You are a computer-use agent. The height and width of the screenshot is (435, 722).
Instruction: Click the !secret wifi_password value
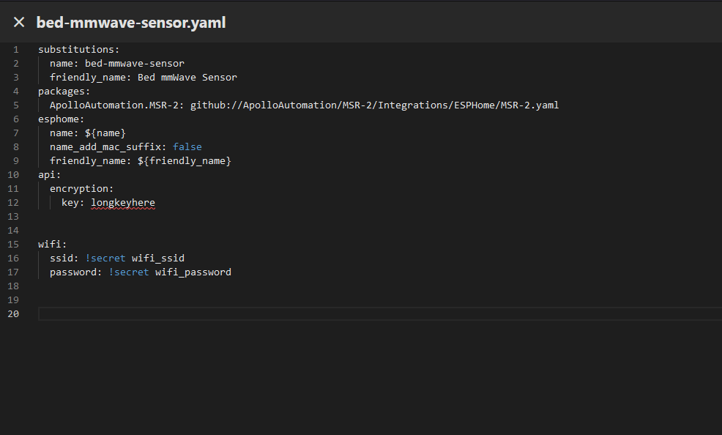(170, 272)
